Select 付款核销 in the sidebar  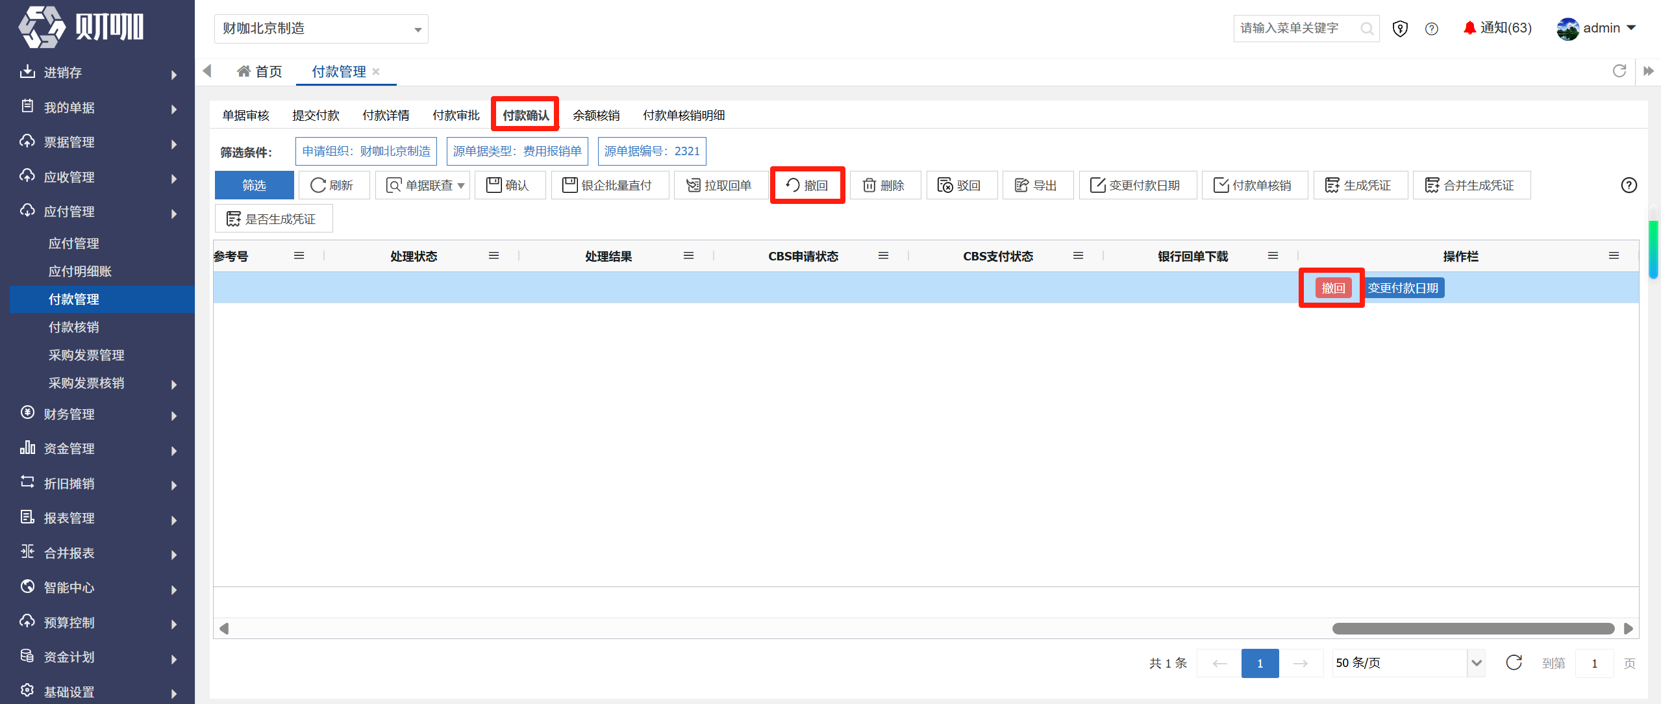coord(73,327)
